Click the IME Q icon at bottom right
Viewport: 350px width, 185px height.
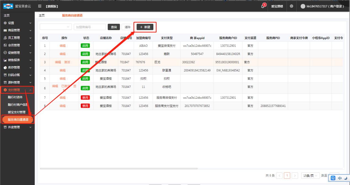click(x=333, y=178)
